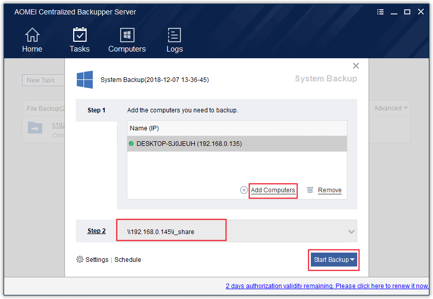Click the File Backup folder arrow icon
This screenshot has height=299, width=433.
tap(35, 128)
